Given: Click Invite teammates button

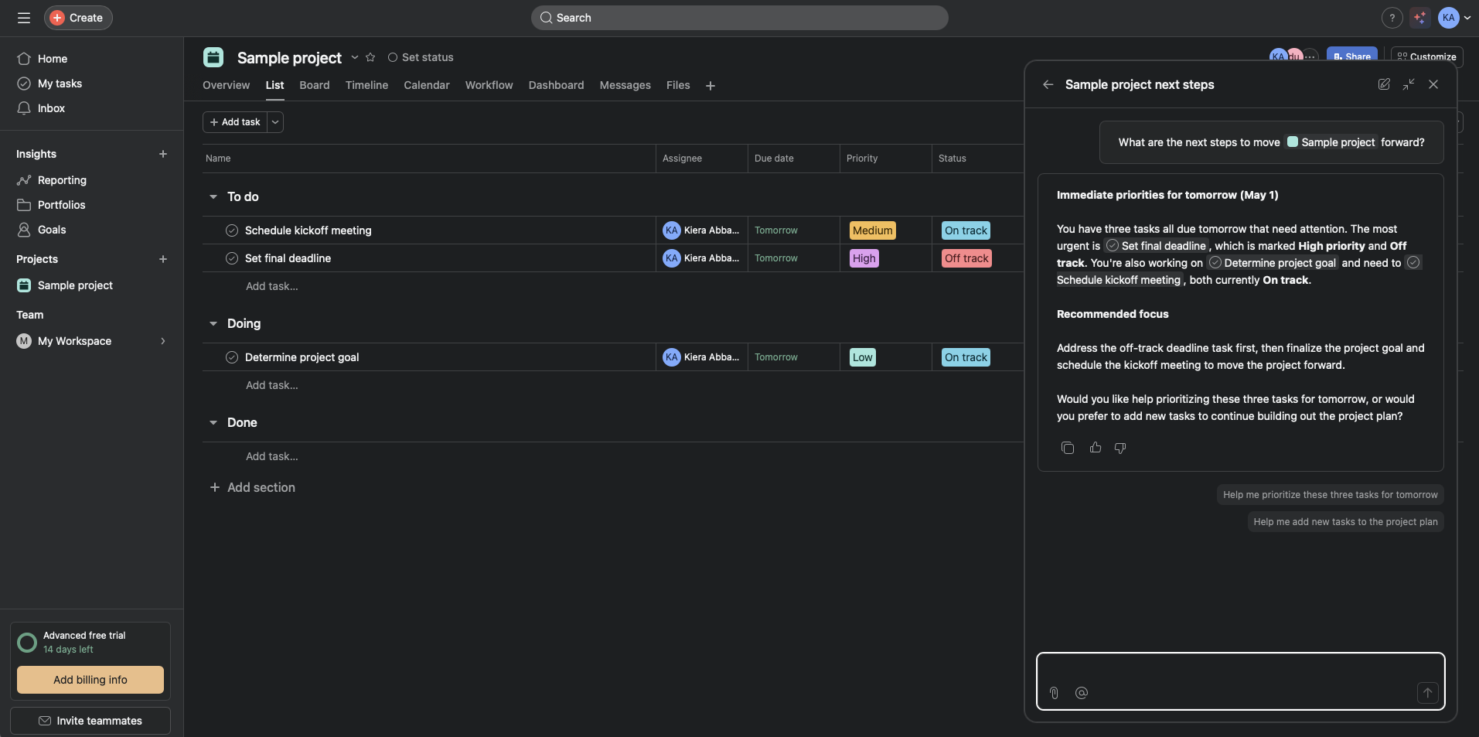Looking at the screenshot, I should click(90, 721).
